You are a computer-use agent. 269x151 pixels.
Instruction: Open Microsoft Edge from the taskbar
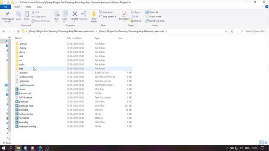40,148
